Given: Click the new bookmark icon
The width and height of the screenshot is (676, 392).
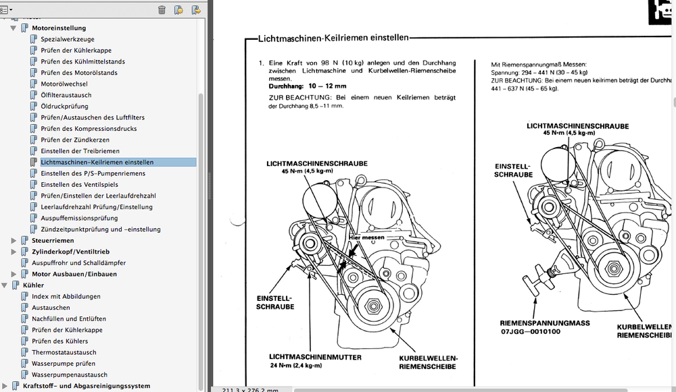Looking at the screenshot, I should point(178,9).
